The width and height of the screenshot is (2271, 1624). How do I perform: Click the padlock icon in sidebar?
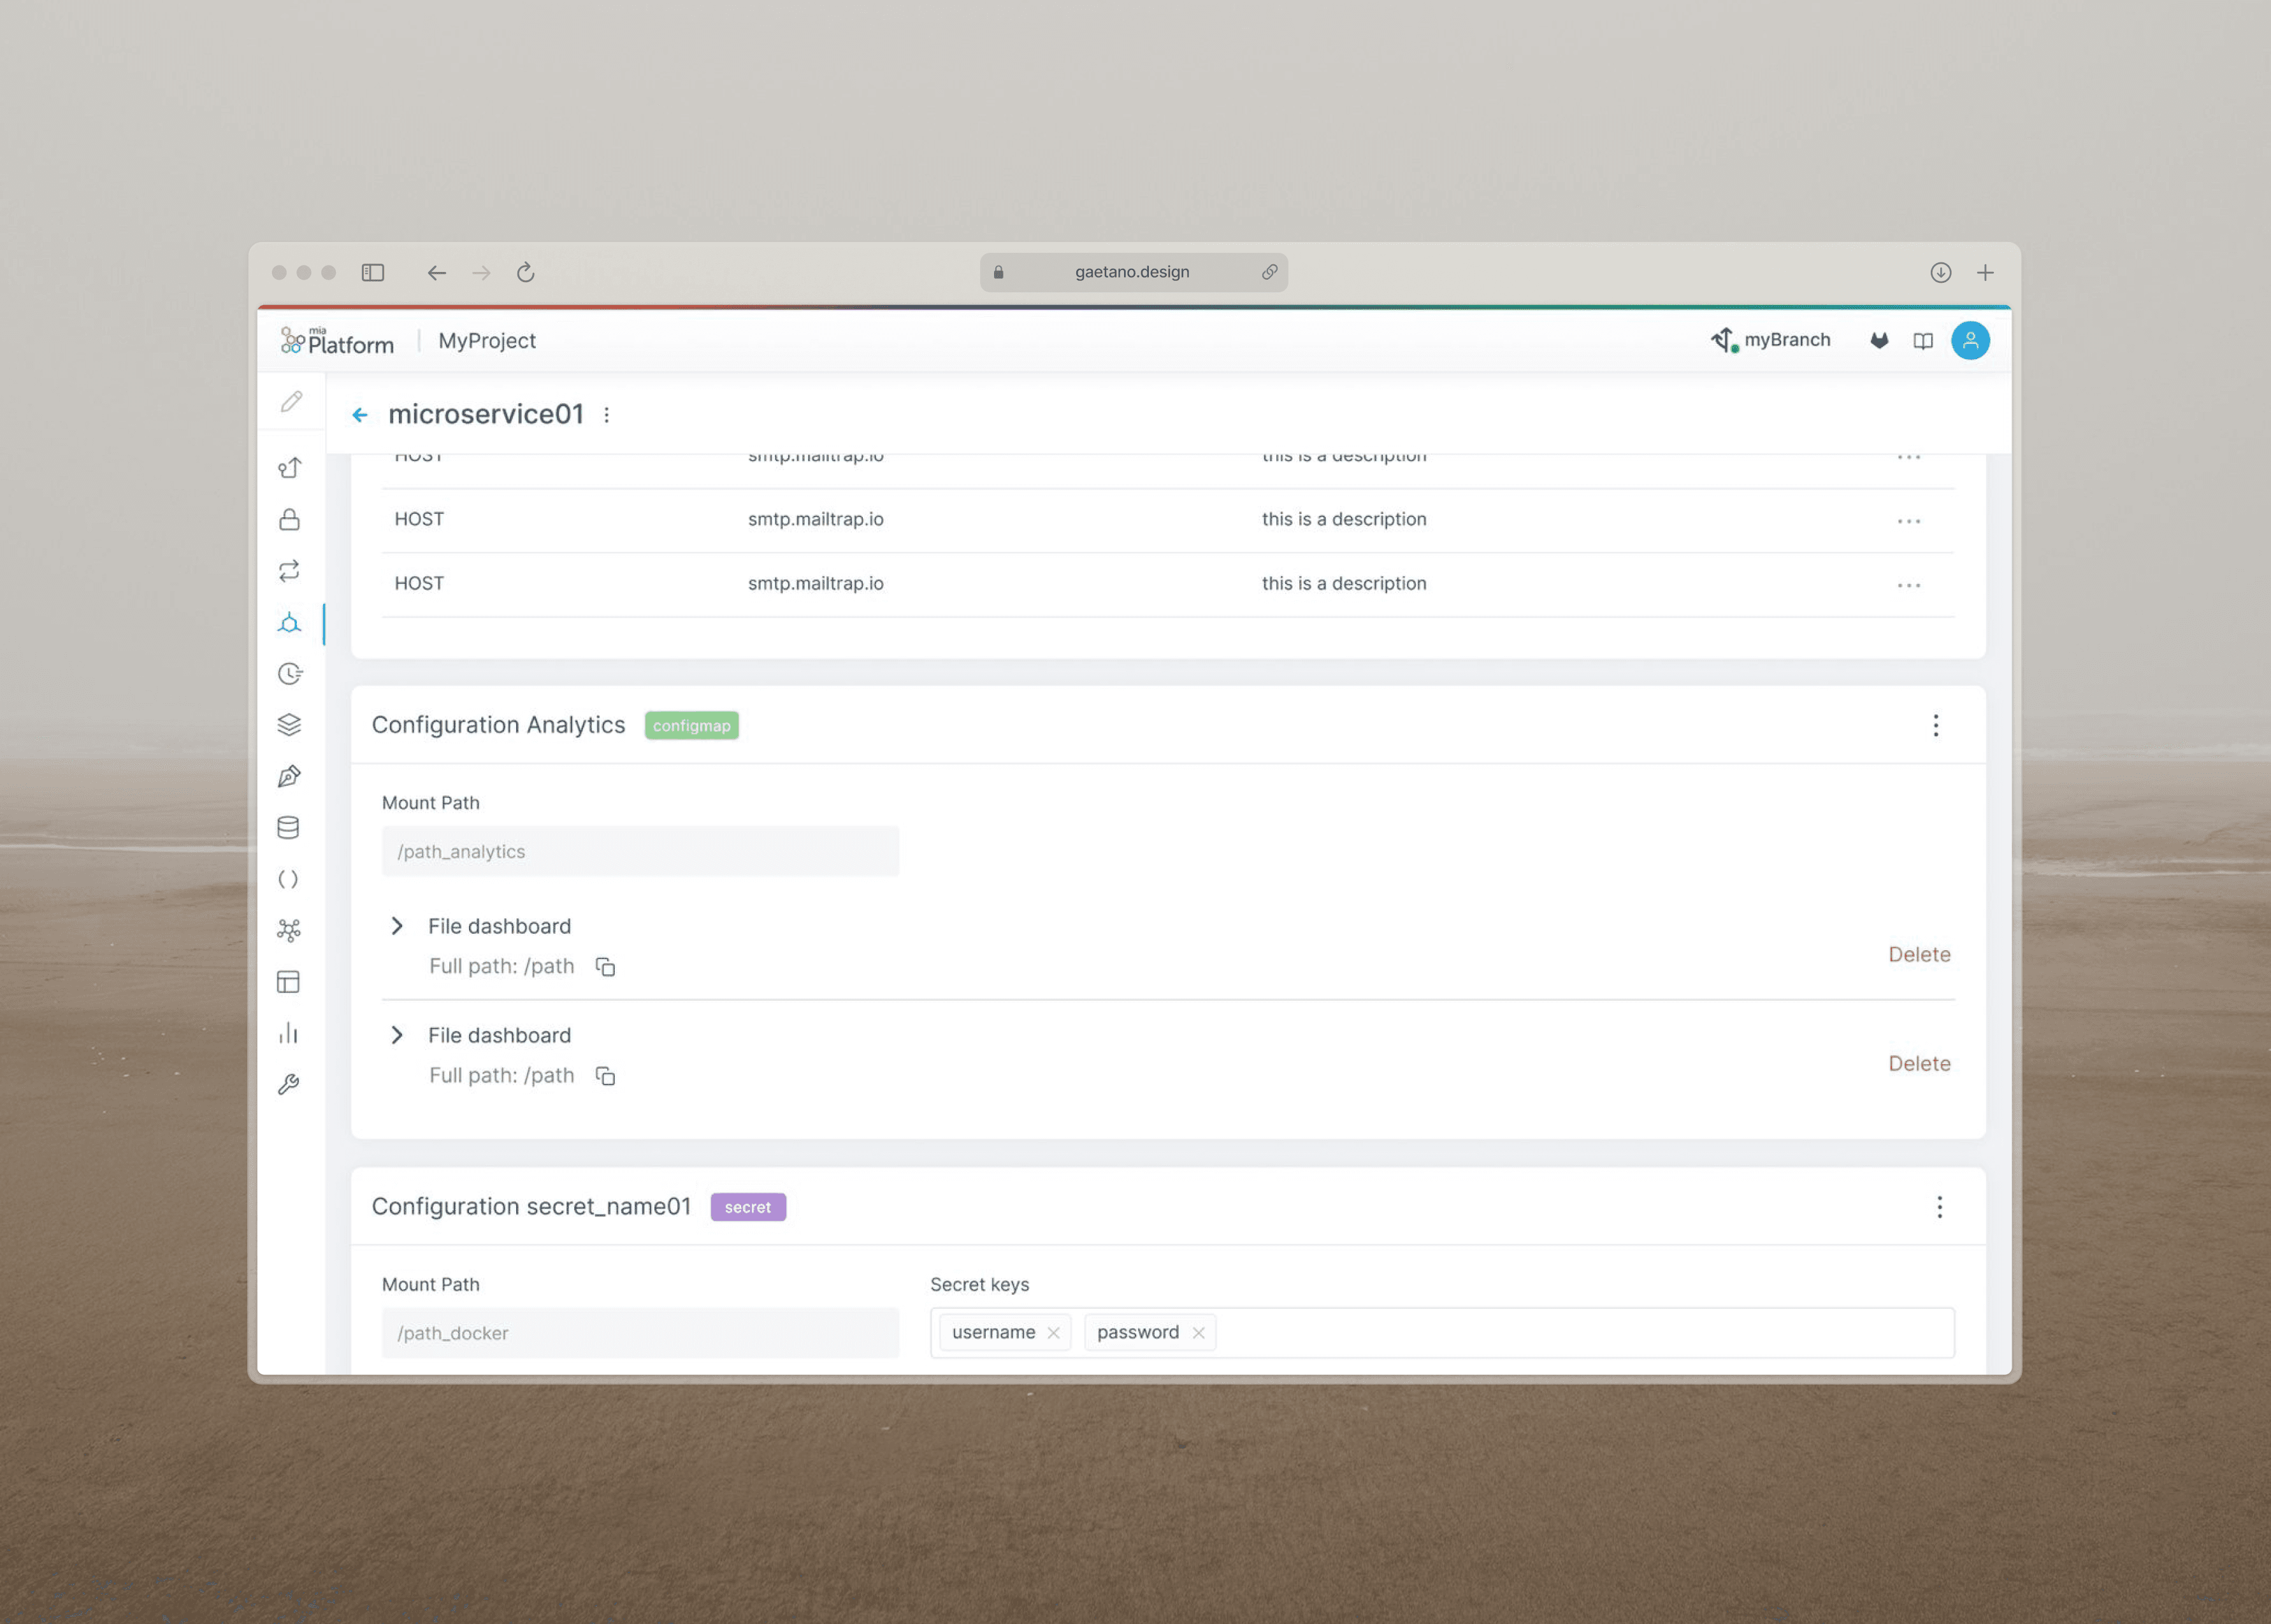point(289,519)
